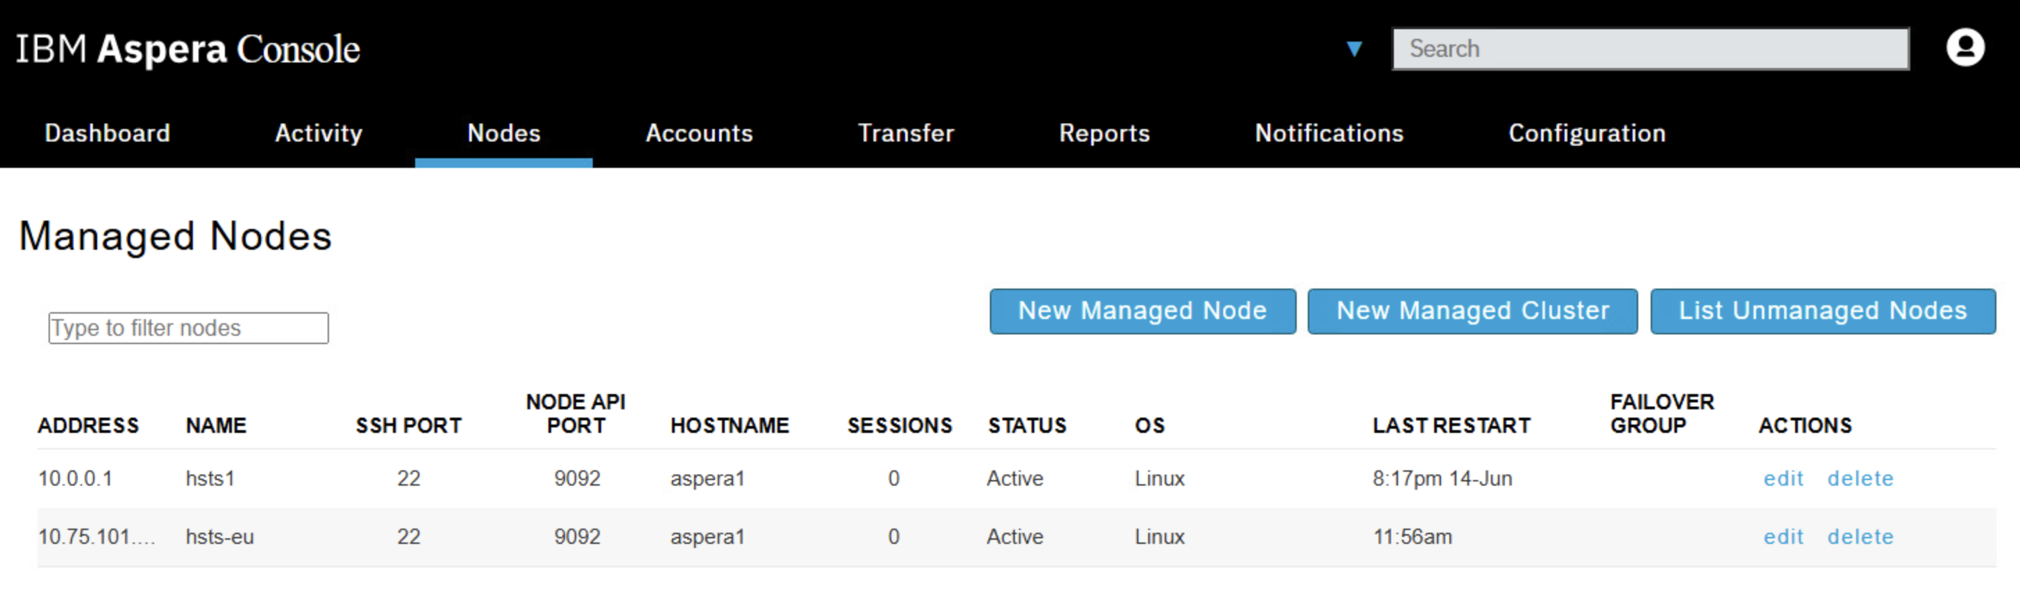Select the Nodes tab
Viewport: 2020px width, 598px height.
[503, 133]
